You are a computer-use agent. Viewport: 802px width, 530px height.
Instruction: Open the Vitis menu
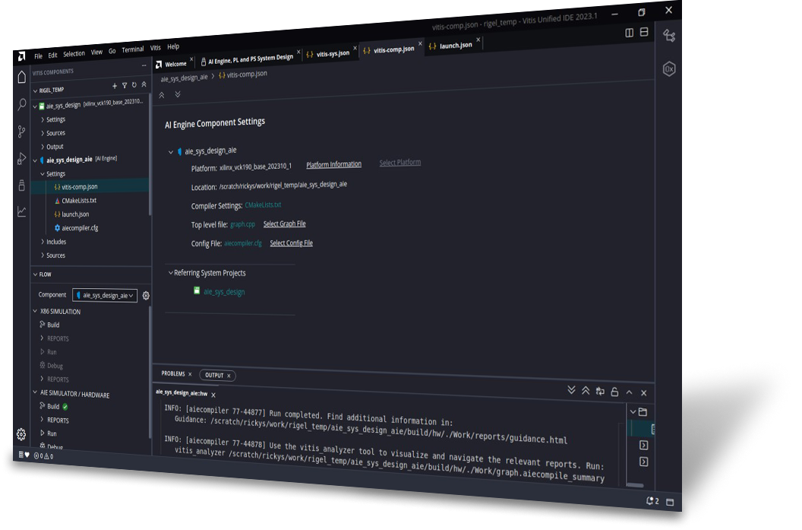[156, 48]
